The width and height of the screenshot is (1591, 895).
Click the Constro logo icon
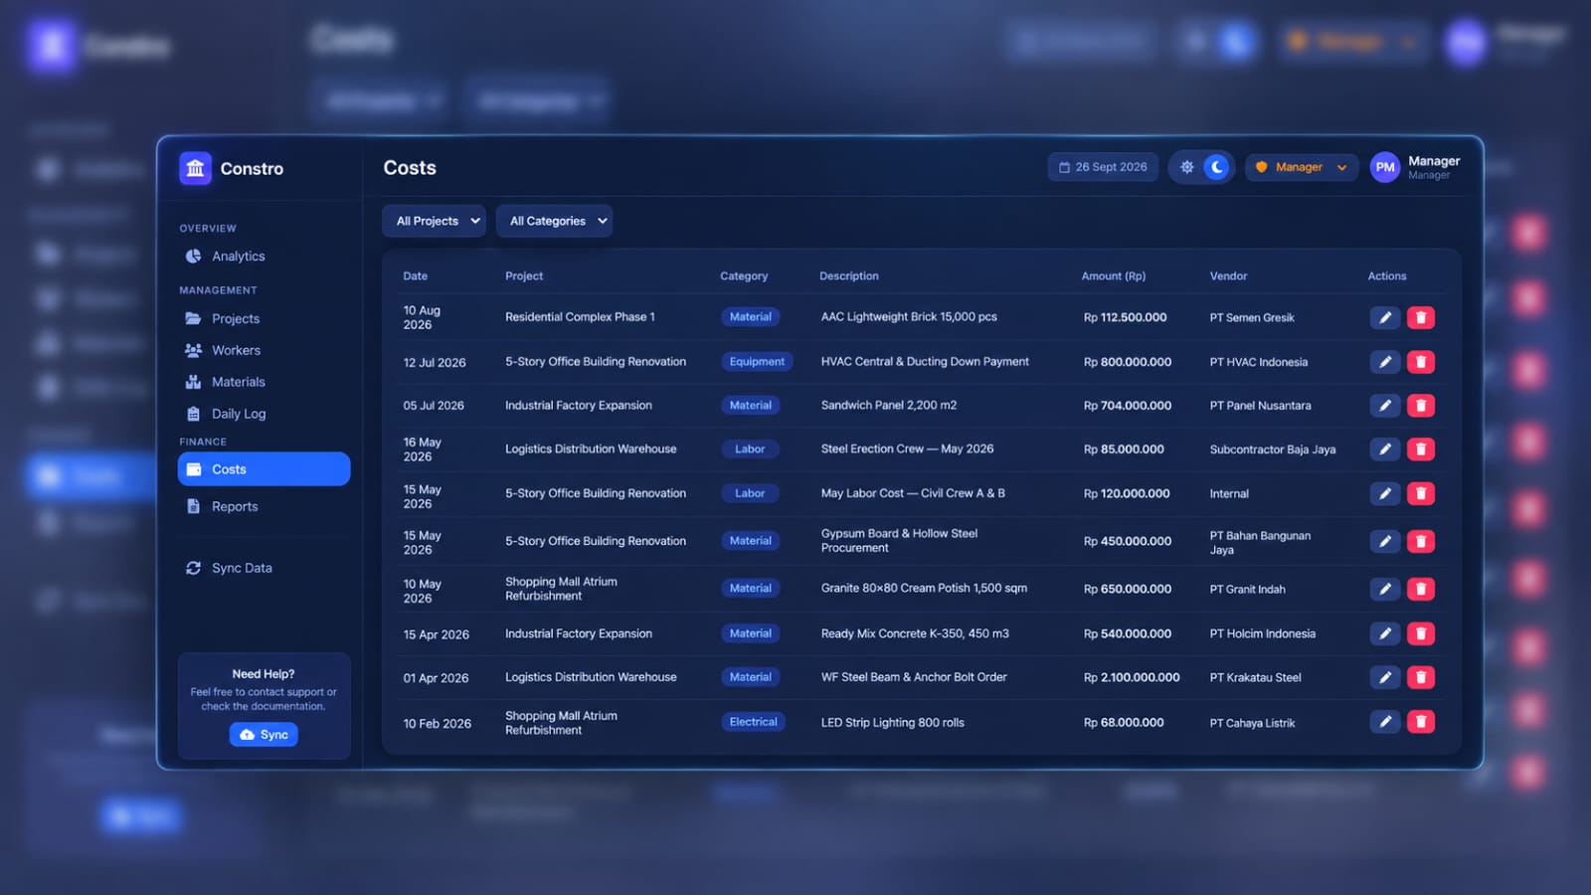pyautogui.click(x=195, y=168)
